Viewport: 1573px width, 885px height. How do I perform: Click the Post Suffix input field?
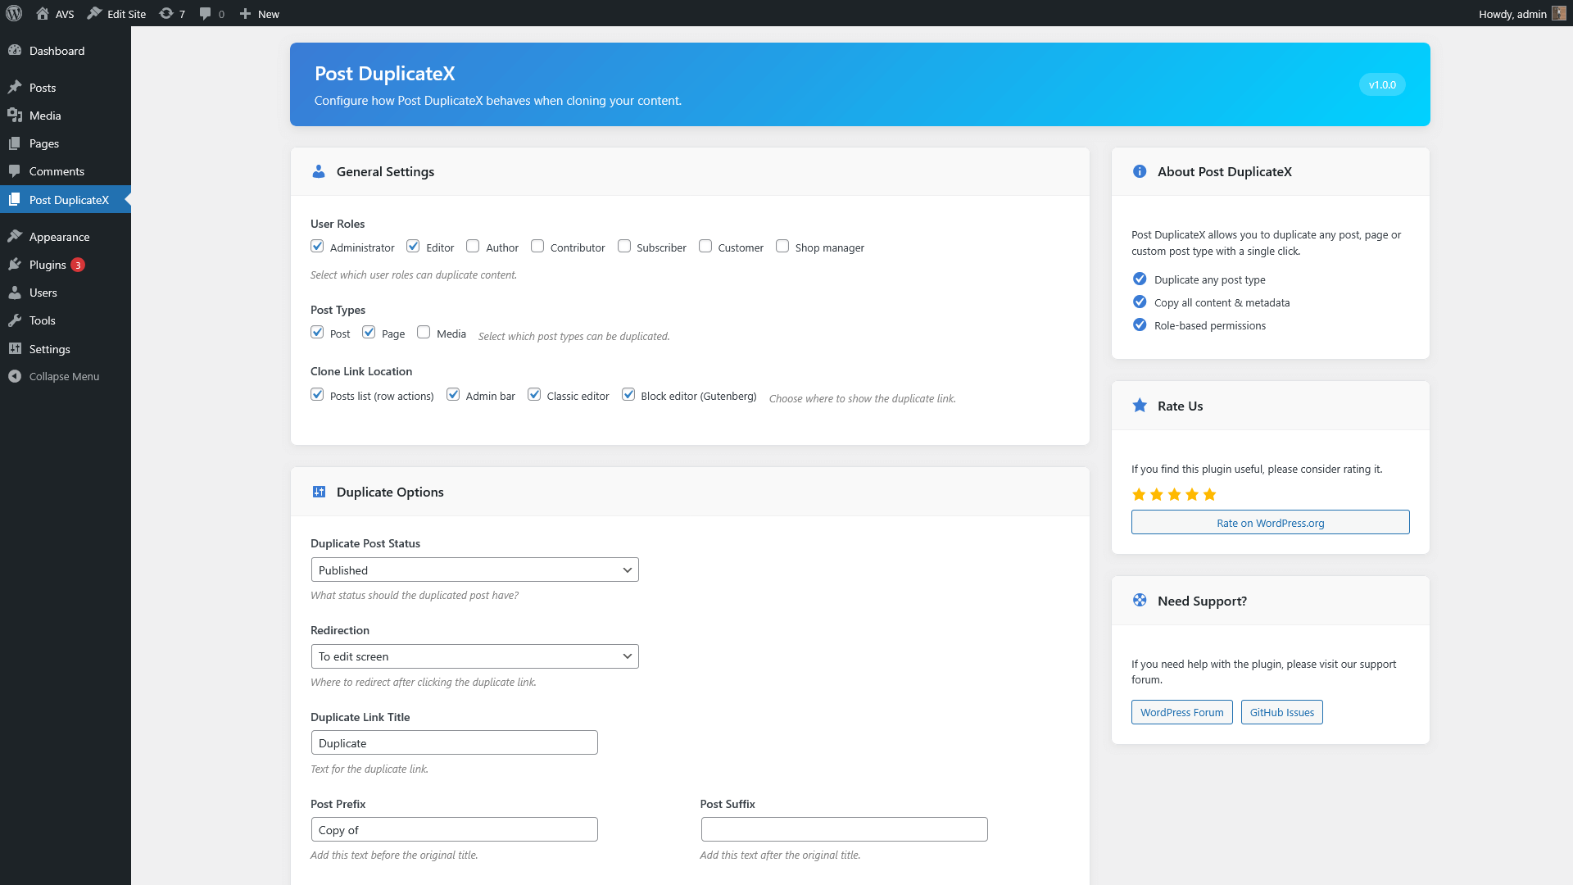click(845, 830)
